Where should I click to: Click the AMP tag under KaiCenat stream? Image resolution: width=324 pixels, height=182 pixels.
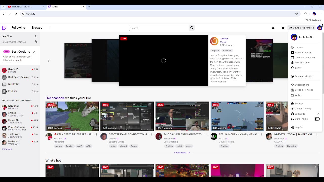80,146
